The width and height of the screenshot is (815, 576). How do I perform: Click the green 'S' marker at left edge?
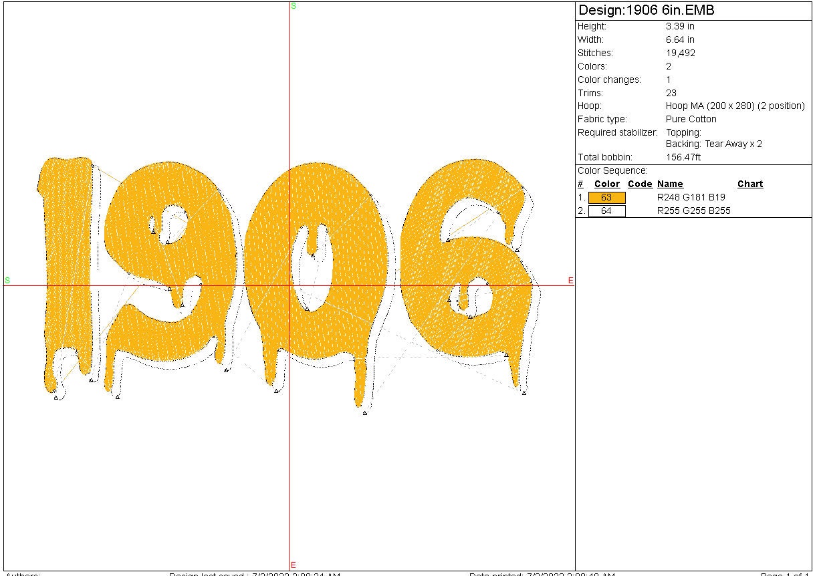coord(7,280)
